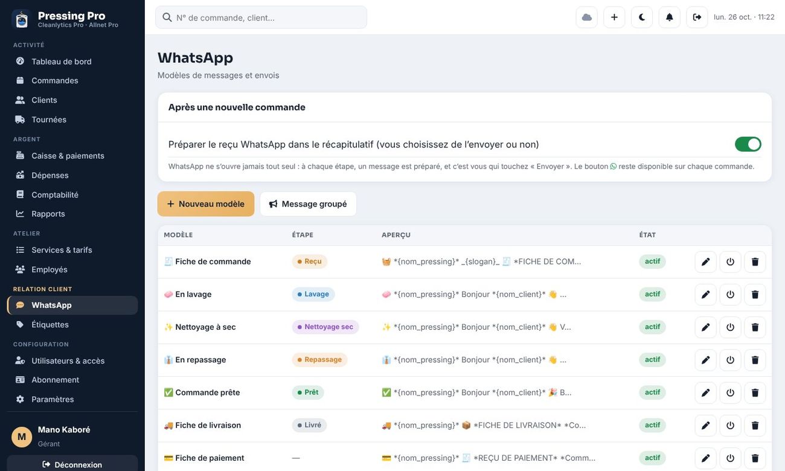Screen dimensions: 785x471
Task: Open notifications bell
Action: pos(670,17)
